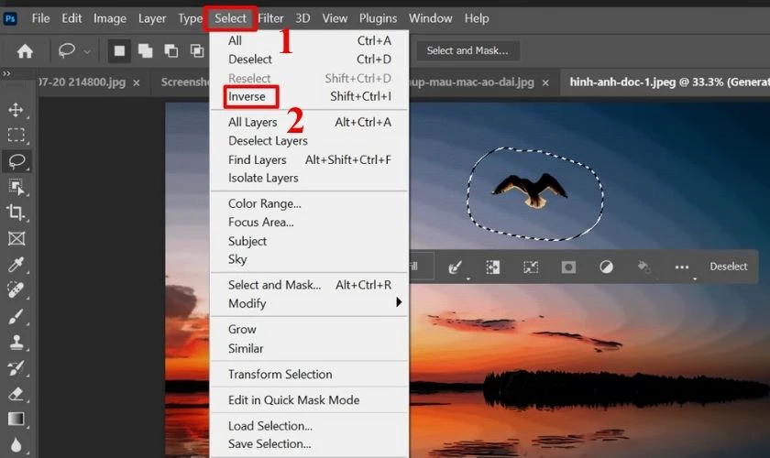
Task: Choose Subtract from Selection mode icon
Action: pos(171,50)
